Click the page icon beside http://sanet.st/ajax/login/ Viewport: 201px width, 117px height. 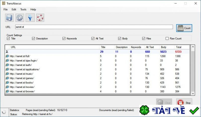(7, 60)
